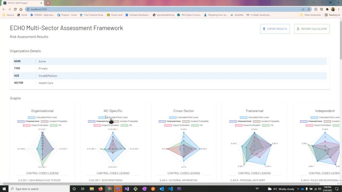
Task: Click E.HC.SM.1 - BYOD Monitoring legend entry
Action: [106, 180]
